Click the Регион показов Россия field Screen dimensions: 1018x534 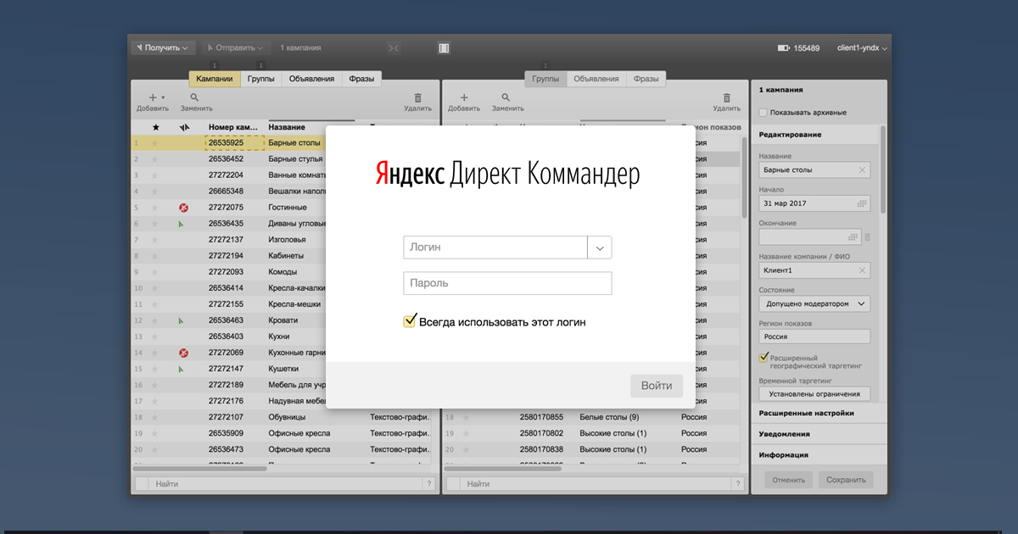pos(814,337)
